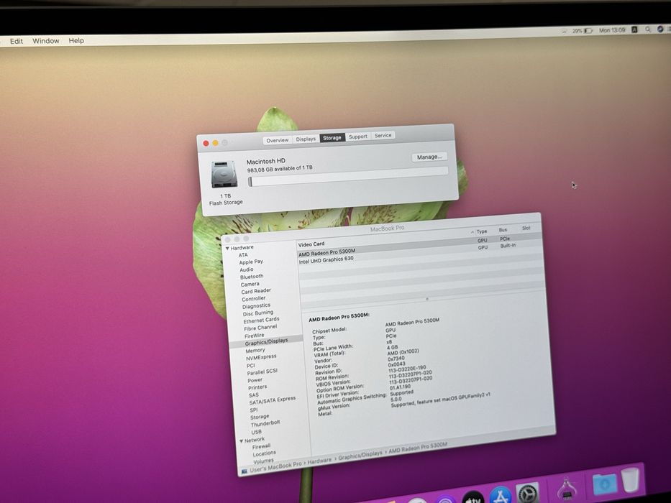Screen dimensions: 671x503
Task: Close the About This Mac storage window
Action: (206, 143)
